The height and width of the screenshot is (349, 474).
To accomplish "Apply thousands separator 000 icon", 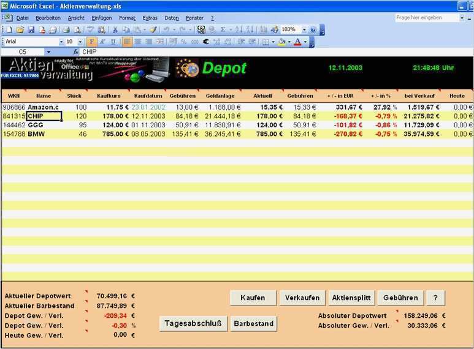I will click(194, 42).
